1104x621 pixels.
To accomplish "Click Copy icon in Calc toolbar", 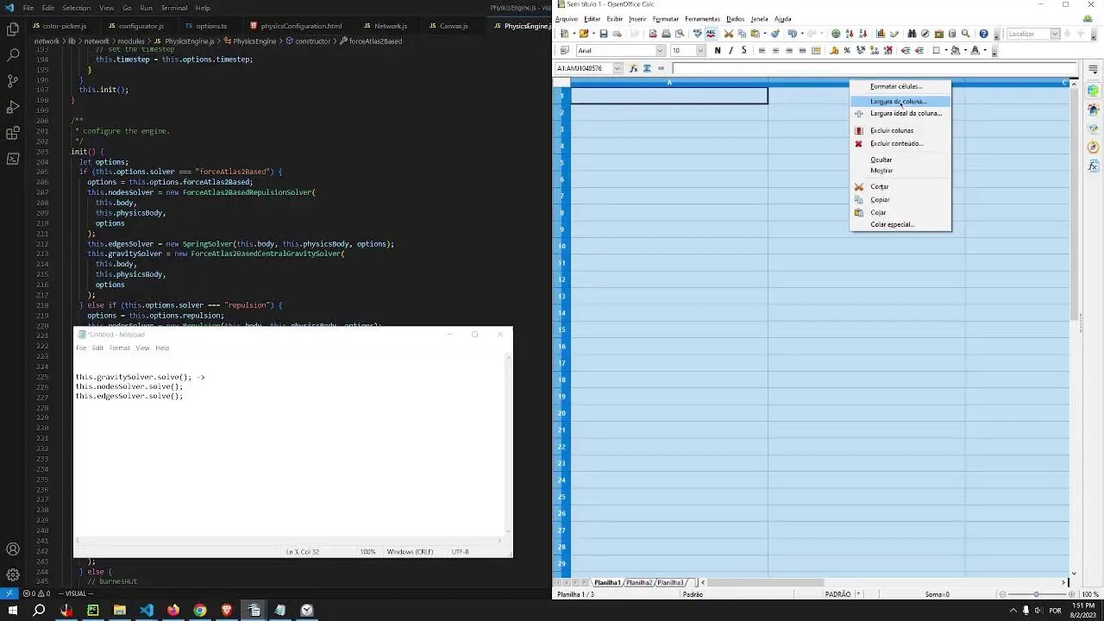I will [742, 34].
